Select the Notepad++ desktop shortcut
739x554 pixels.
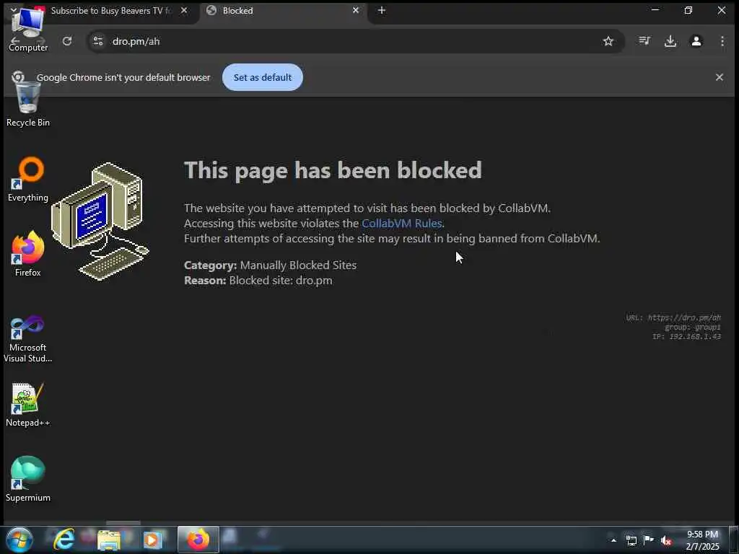pos(28,405)
